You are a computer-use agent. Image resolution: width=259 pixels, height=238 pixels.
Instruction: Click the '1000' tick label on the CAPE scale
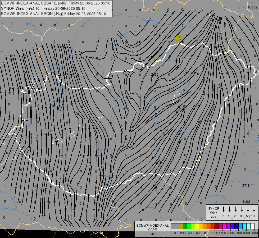[x=215, y=233]
